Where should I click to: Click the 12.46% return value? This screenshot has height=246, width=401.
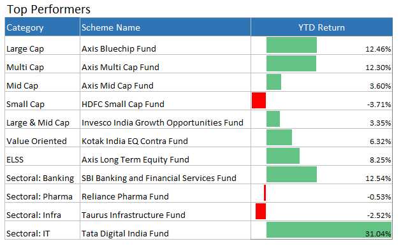tap(378, 49)
